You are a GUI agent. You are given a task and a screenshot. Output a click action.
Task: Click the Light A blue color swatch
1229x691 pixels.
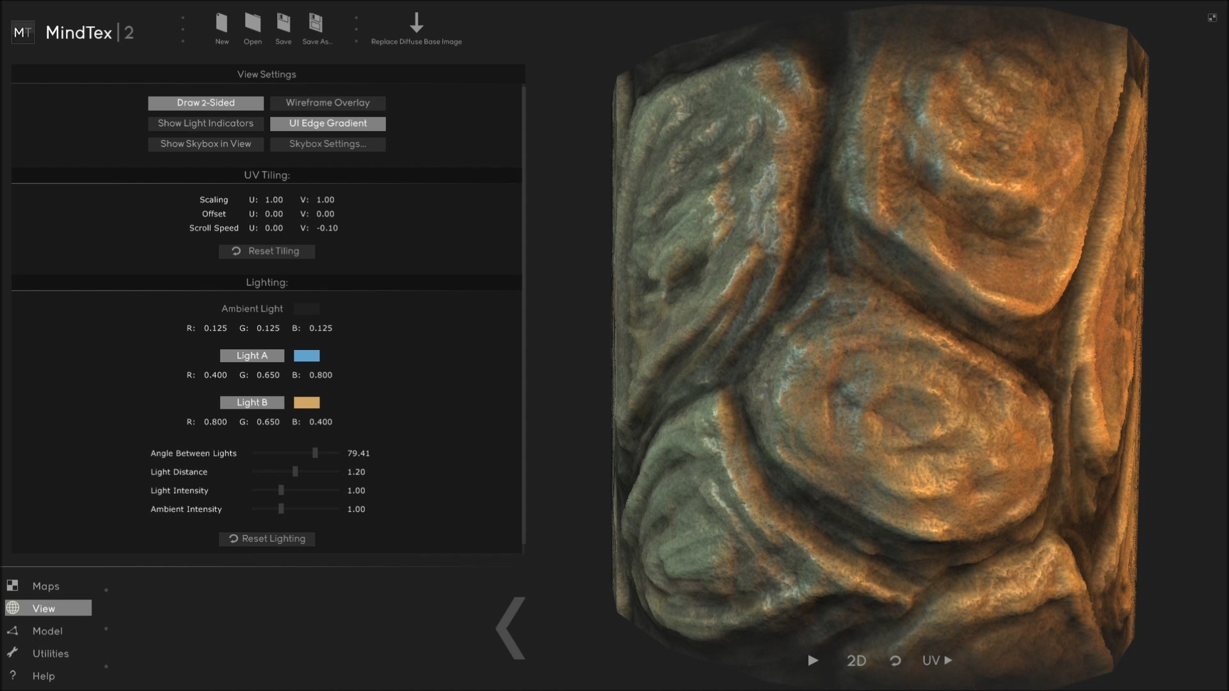click(x=307, y=356)
